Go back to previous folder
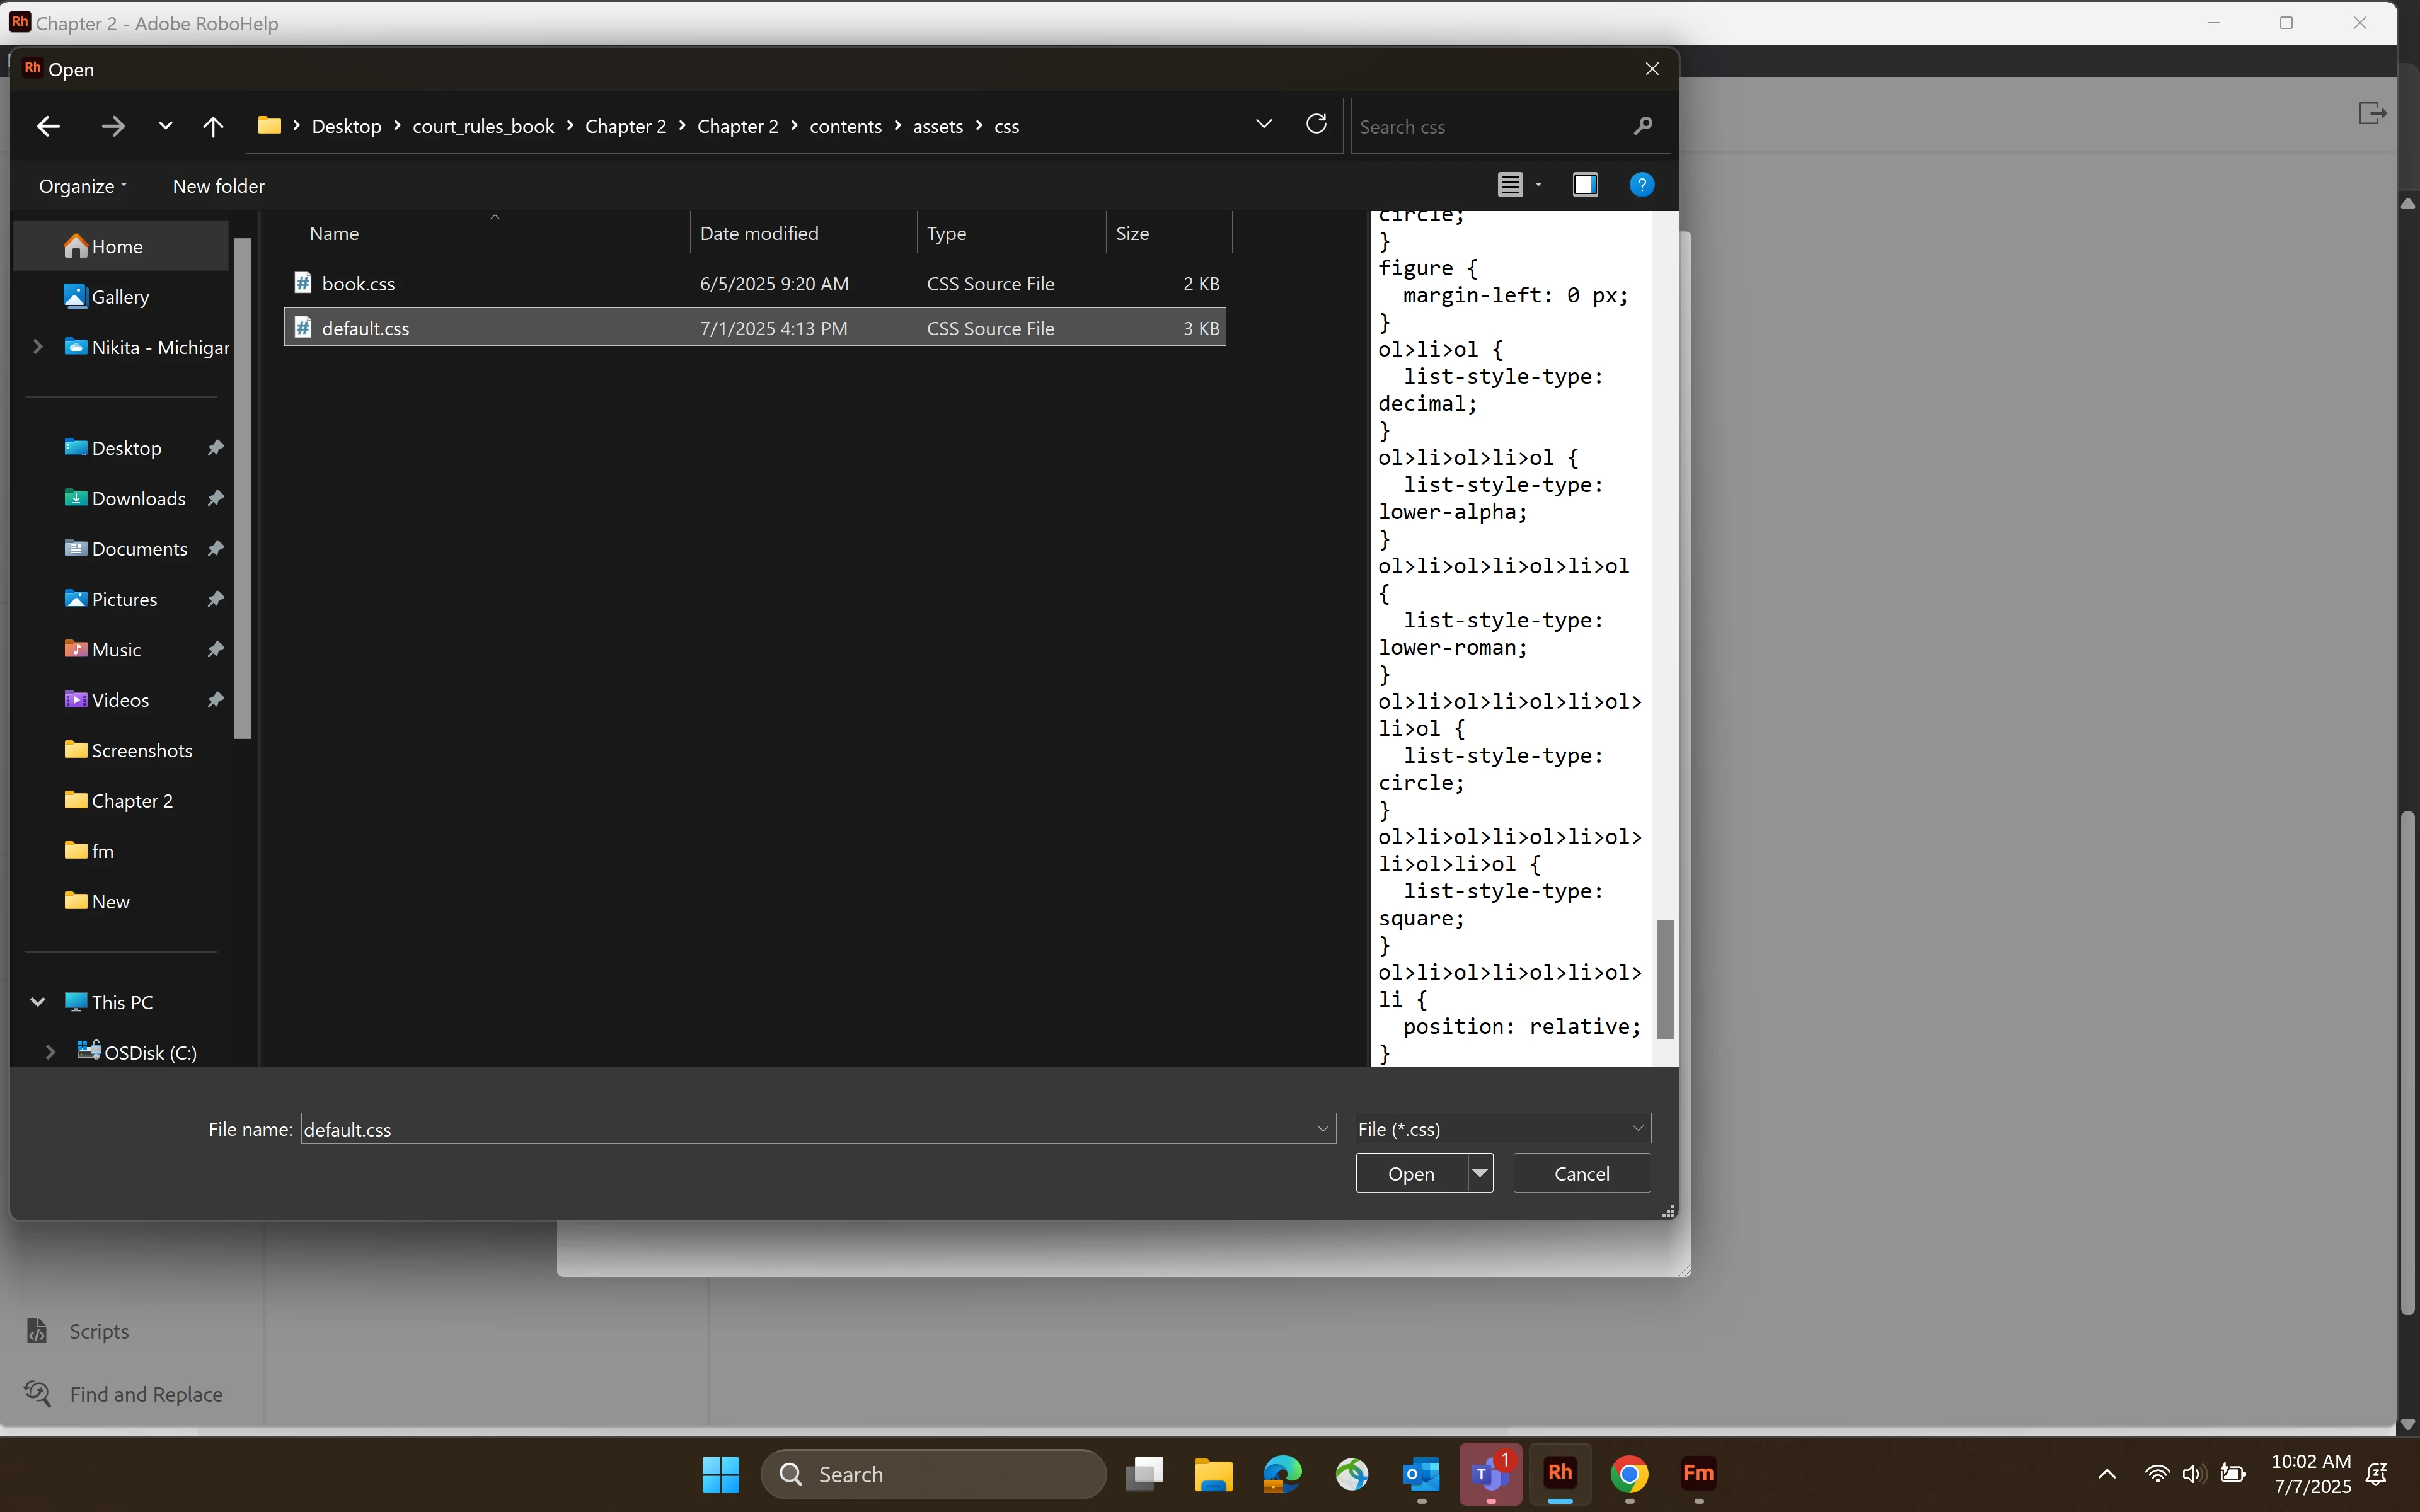The width and height of the screenshot is (2420, 1512). pyautogui.click(x=48, y=126)
